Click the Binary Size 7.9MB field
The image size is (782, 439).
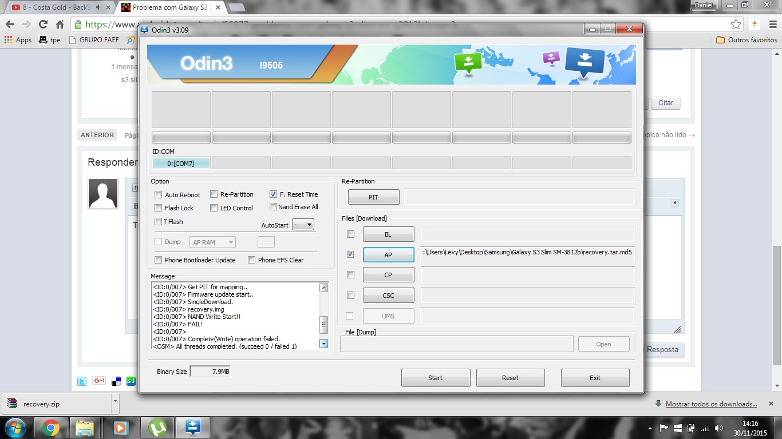(210, 372)
